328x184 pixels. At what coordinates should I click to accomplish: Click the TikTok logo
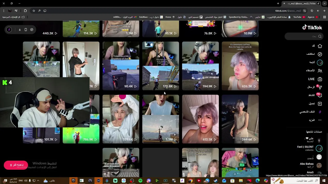[312, 27]
